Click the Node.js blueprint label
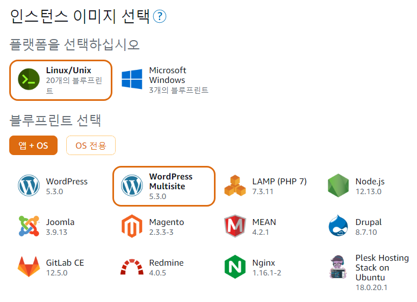 coord(370,182)
